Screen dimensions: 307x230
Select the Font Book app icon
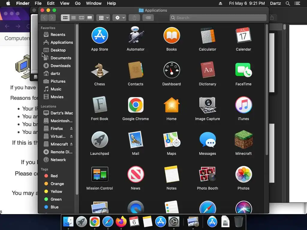point(100,105)
